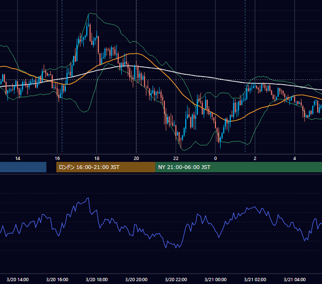Click the 16 hour label on upper axis
This screenshot has width=322, height=284.
(x=57, y=159)
